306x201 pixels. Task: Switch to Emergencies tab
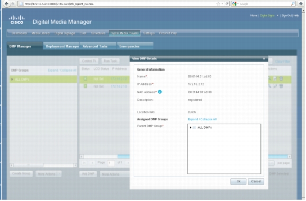(x=135, y=46)
